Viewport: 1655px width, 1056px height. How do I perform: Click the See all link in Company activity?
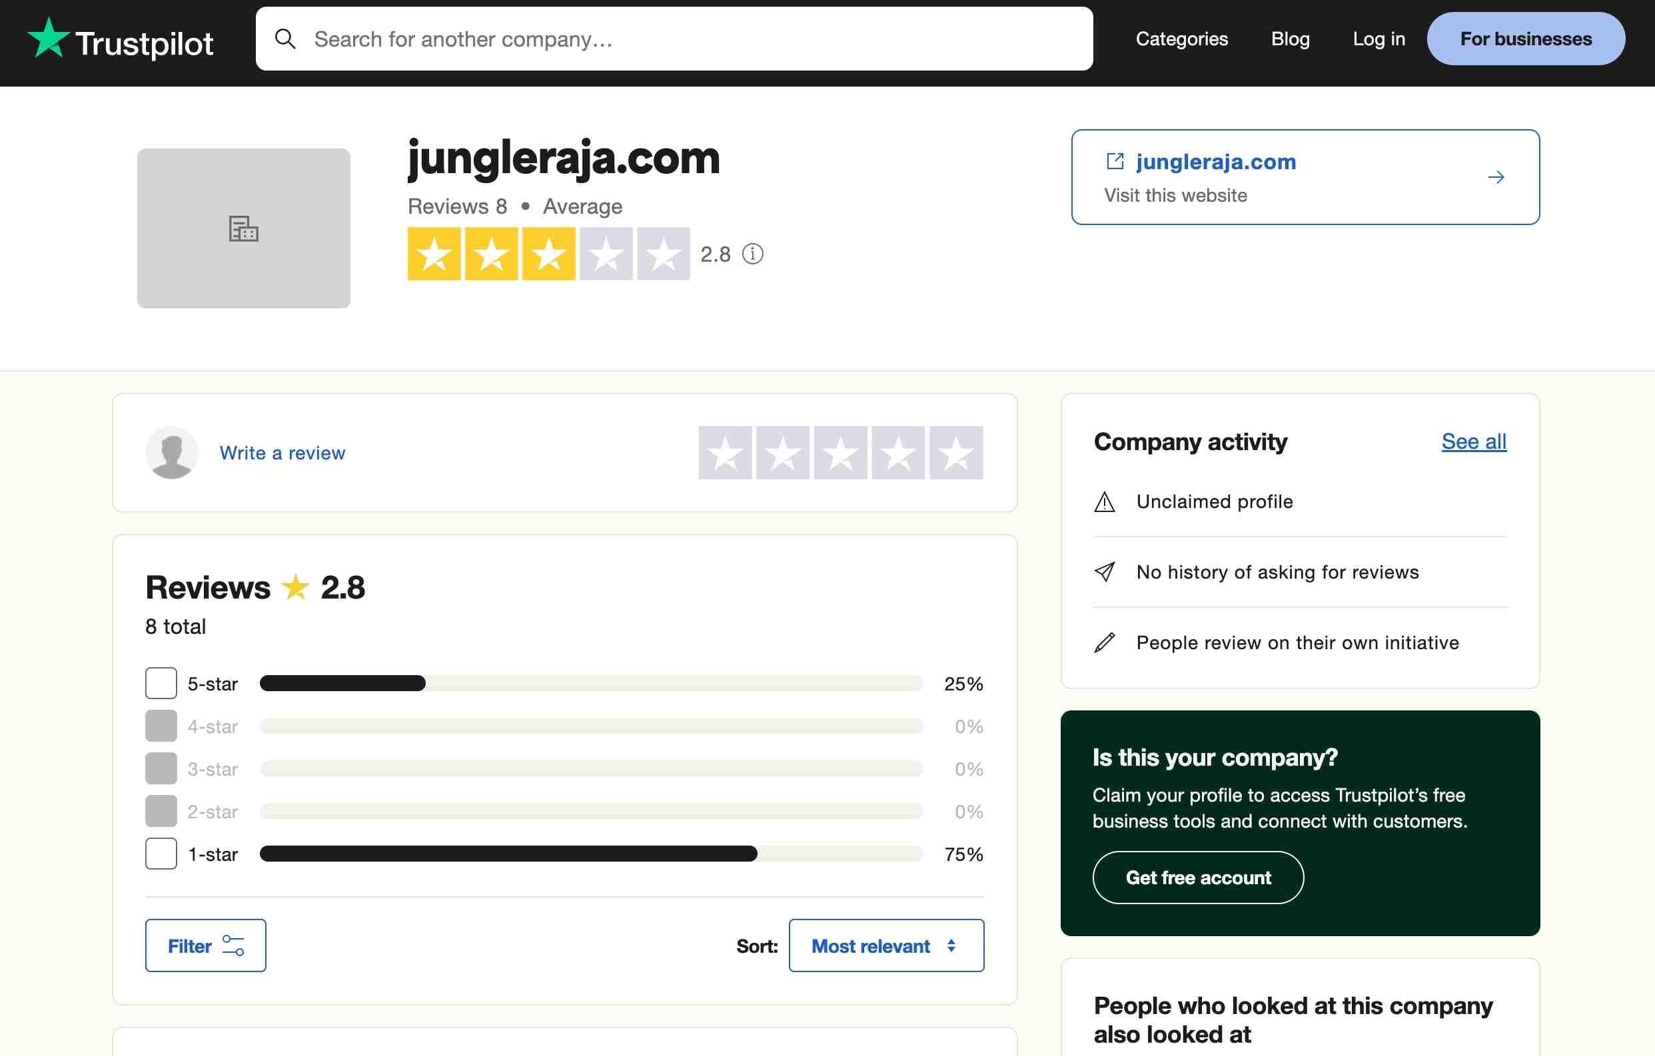pos(1474,441)
